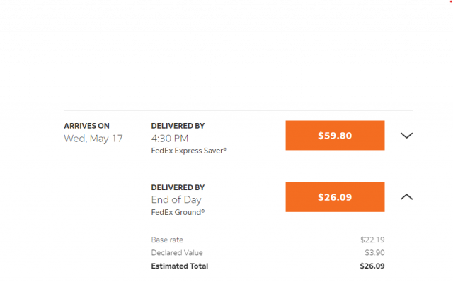Click DELIVERED BY heading above 4:30 PM
Image resolution: width=453 pixels, height=282 pixels.
pos(178,126)
